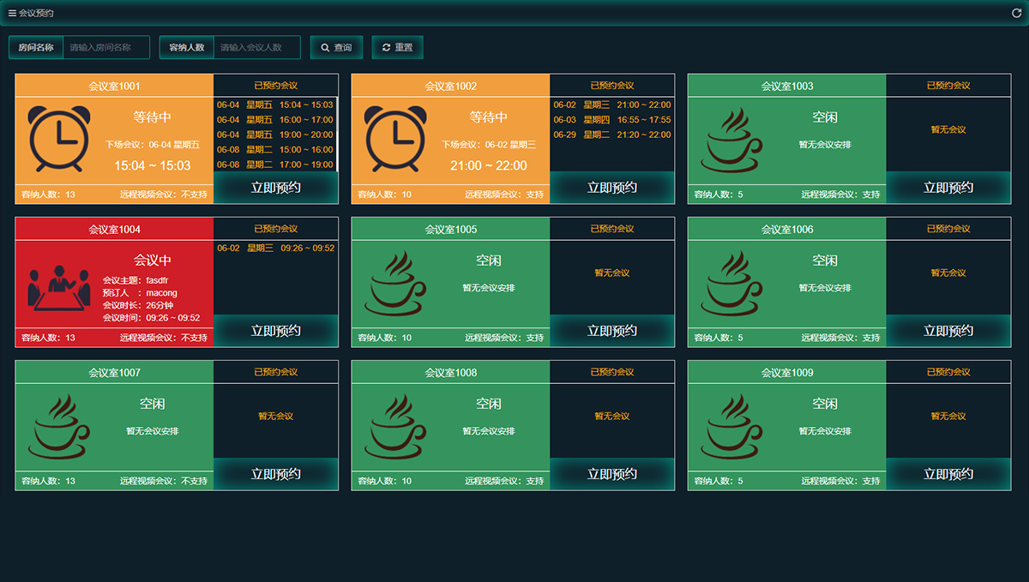Click the coffee cup icon in 会议室1003
This screenshot has width=1029, height=582.
(731, 139)
